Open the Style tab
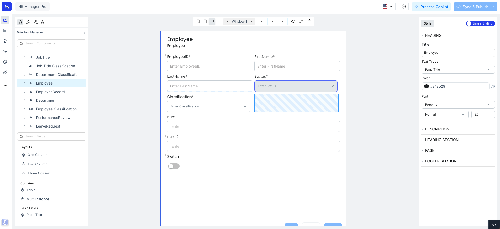500x229 pixels. [427, 23]
